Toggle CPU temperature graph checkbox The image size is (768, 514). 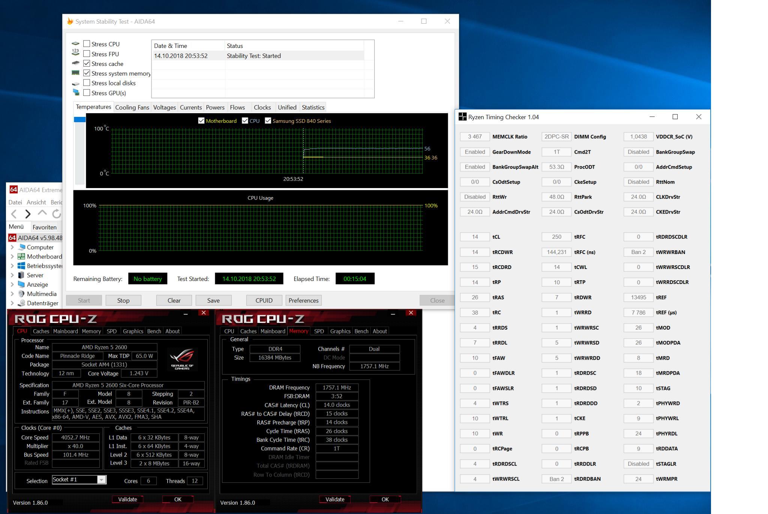pos(245,121)
